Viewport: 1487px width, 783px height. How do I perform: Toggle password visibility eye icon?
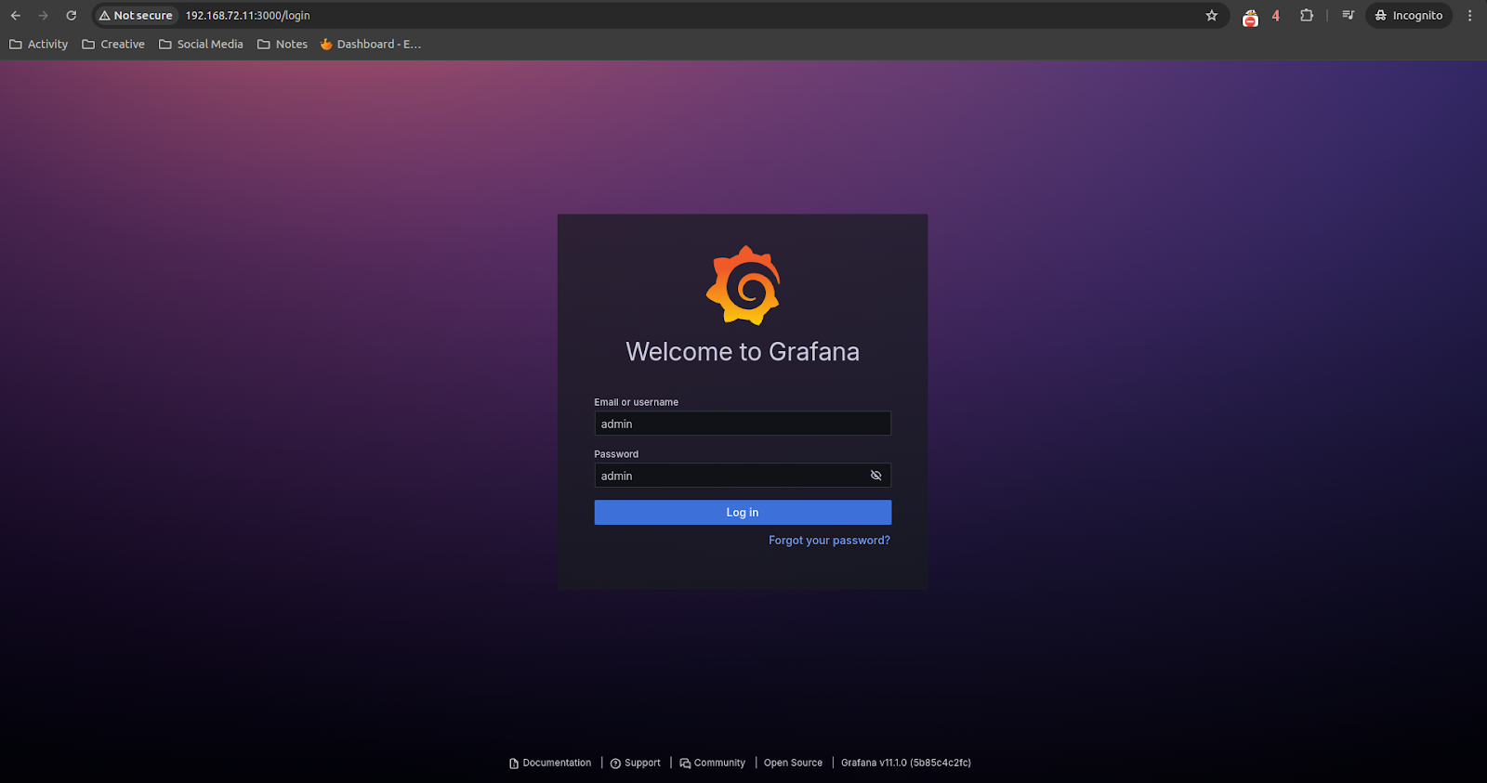[x=875, y=476]
